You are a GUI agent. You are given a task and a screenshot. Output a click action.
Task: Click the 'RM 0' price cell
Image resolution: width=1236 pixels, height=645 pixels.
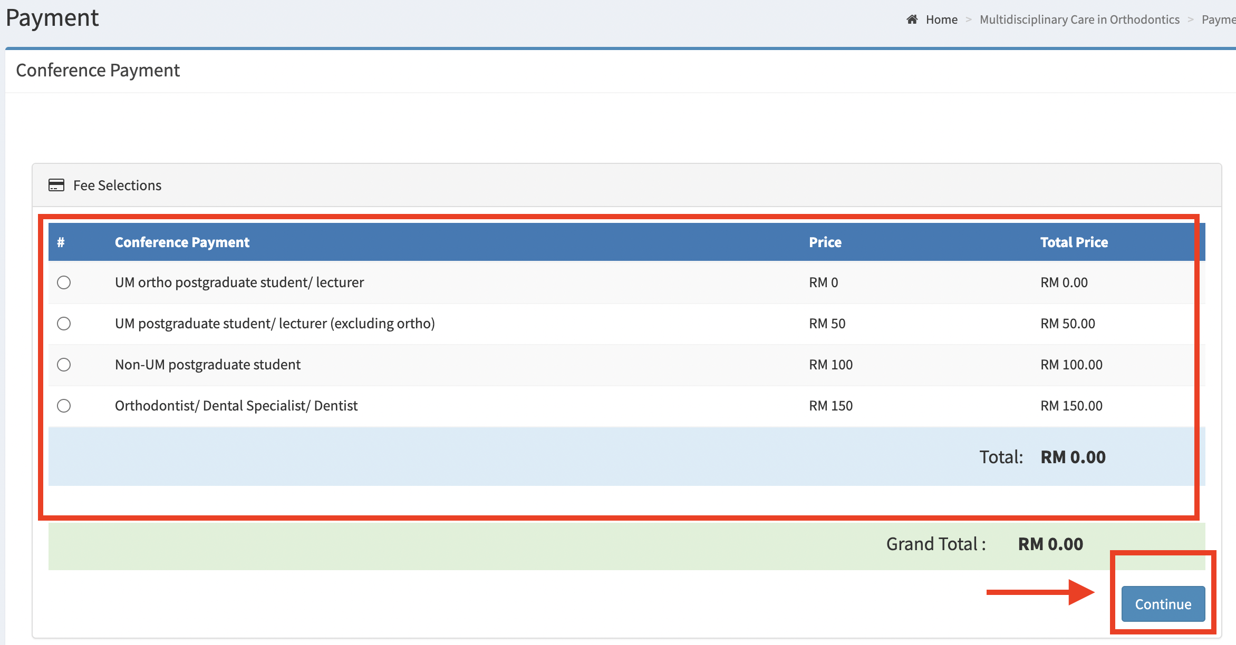[824, 282]
